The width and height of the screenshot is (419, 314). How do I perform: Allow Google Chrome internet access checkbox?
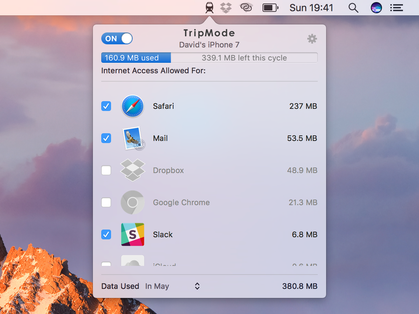(x=106, y=202)
